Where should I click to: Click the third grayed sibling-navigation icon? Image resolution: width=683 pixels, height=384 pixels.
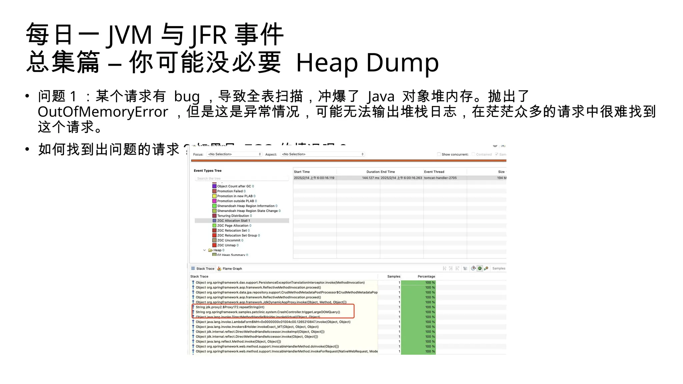(457, 268)
